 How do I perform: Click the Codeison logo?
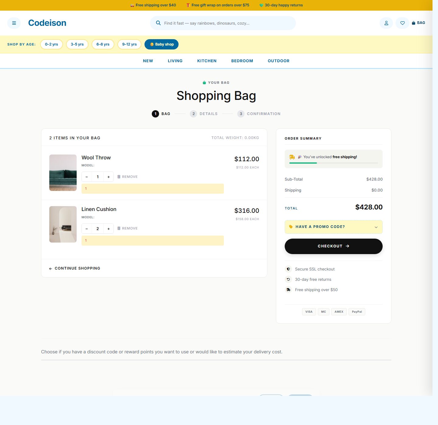point(47,23)
